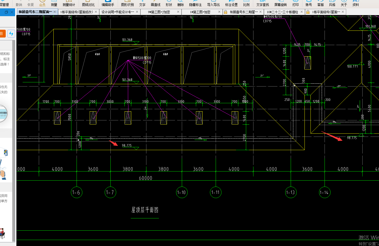Open 文字查找 text search
This screenshot has width=379, height=246.
click(x=263, y=3)
